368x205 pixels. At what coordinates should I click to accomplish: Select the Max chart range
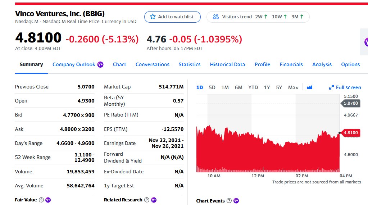[293, 87]
